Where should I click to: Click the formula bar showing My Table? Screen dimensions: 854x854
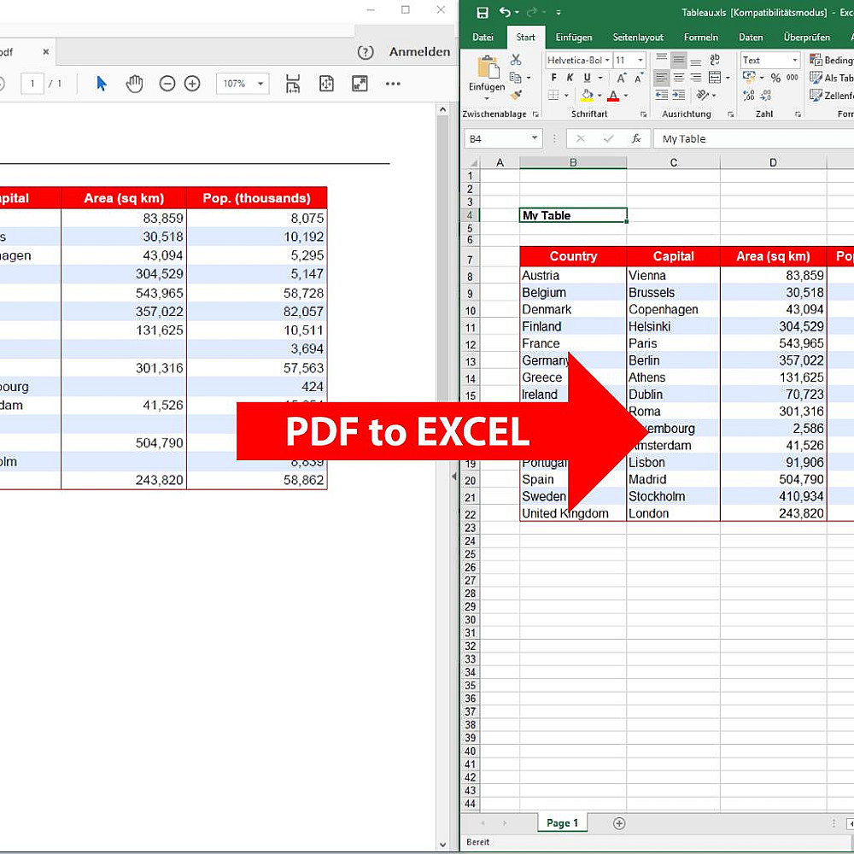[754, 139]
